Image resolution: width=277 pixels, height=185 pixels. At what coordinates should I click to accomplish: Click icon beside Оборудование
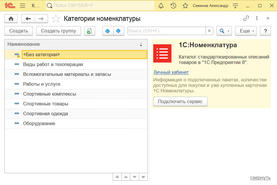17,123
